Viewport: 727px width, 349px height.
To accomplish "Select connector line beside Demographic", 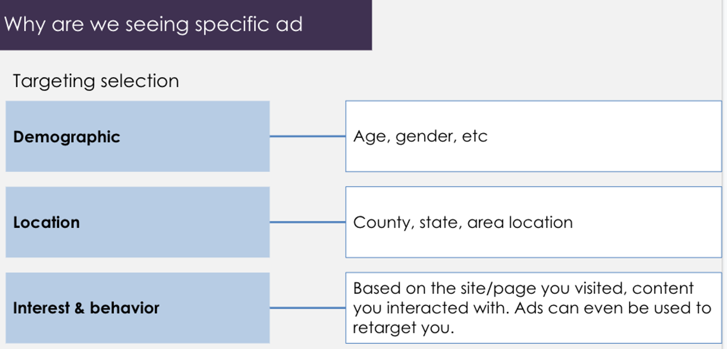I will tap(307, 136).
